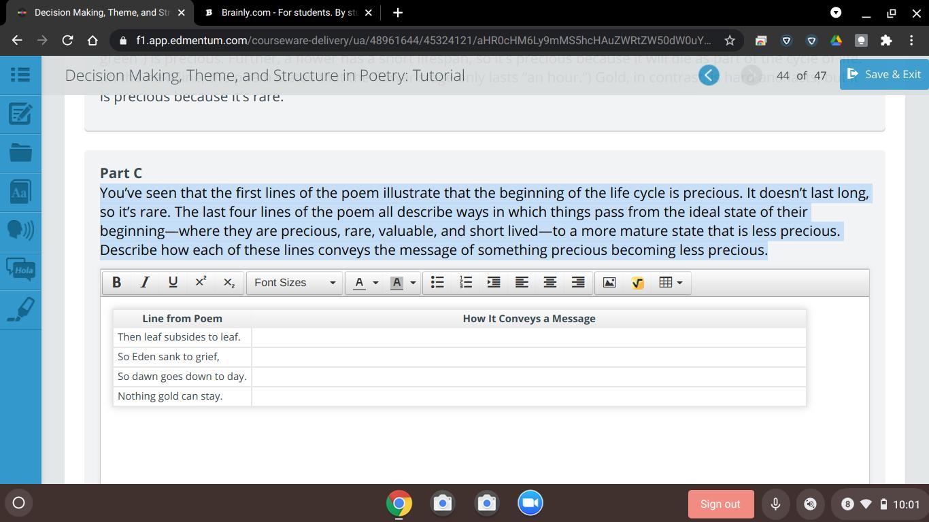Open the ChromeOS launcher
The width and height of the screenshot is (929, 522).
(19, 503)
